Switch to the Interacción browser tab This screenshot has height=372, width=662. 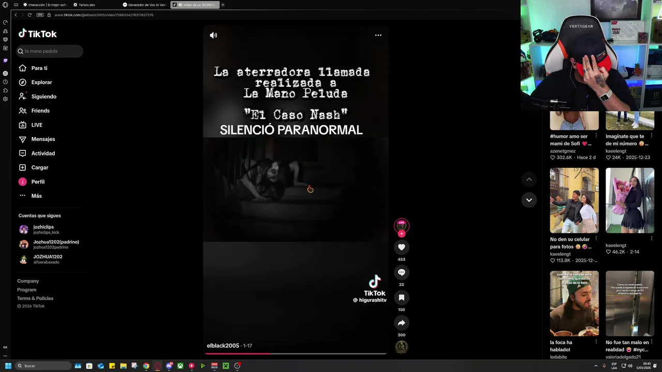46,5
